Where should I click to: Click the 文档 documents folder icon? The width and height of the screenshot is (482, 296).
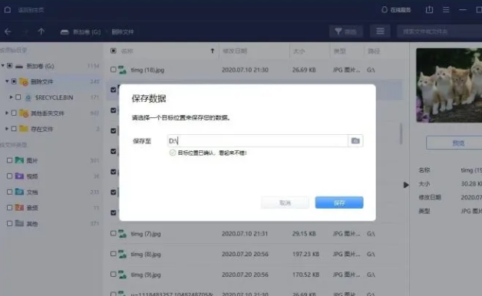click(x=19, y=192)
